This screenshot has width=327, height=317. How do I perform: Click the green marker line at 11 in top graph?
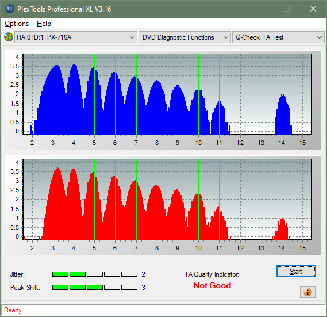[219, 94]
